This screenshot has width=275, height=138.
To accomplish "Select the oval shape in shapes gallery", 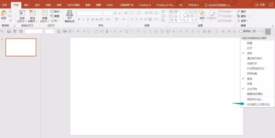I will click(192, 12).
